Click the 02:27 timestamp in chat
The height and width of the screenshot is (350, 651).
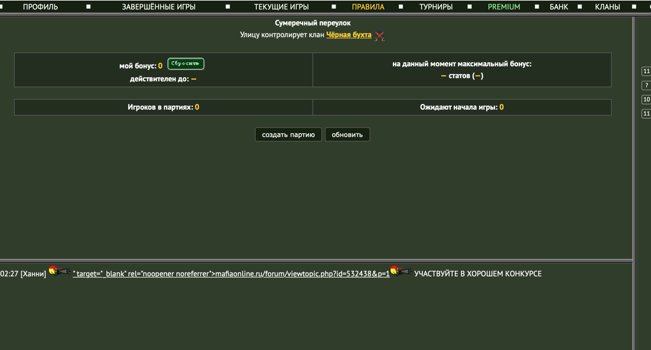pos(9,274)
